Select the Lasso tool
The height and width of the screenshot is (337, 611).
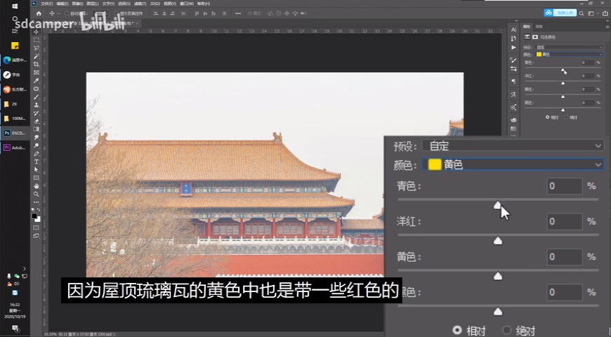click(x=37, y=48)
